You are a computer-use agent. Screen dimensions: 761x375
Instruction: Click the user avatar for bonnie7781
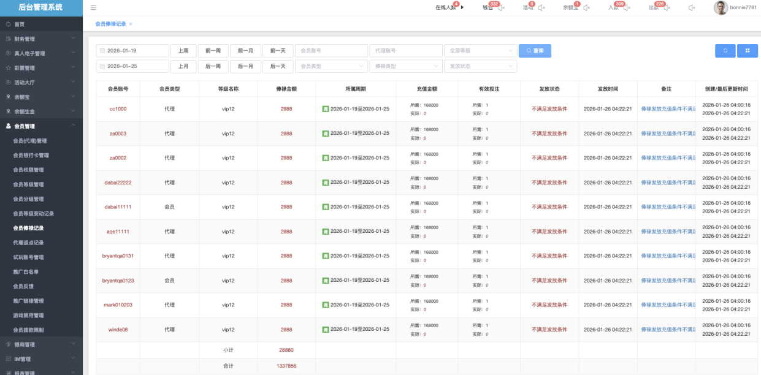pyautogui.click(x=721, y=7)
